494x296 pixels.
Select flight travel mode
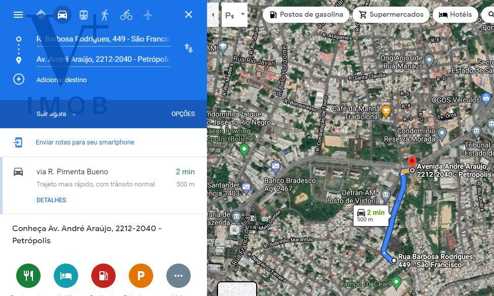click(148, 15)
